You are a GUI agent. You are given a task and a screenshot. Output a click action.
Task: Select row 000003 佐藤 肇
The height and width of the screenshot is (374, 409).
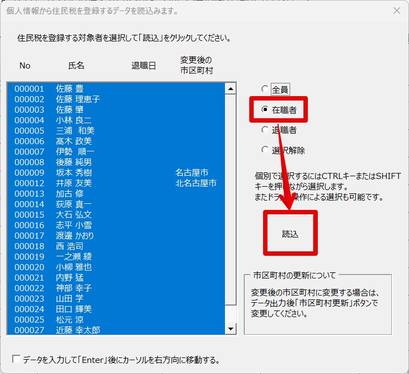click(x=116, y=109)
